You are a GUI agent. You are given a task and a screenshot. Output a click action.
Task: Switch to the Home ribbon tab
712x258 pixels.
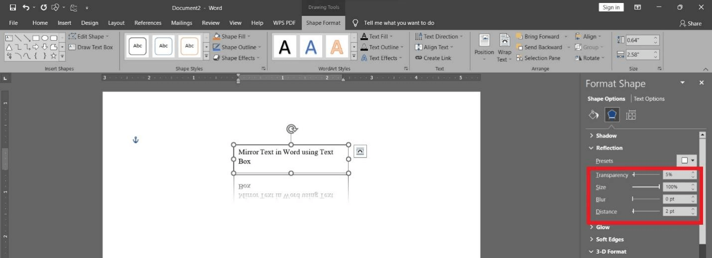point(40,23)
